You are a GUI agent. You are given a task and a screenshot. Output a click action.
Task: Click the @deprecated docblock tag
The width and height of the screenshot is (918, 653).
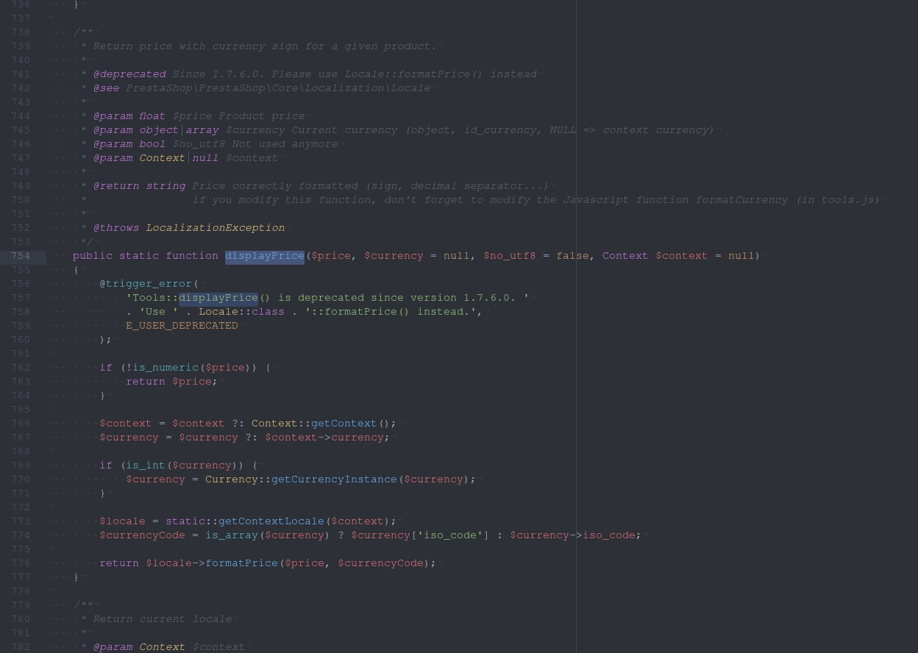[x=129, y=74]
